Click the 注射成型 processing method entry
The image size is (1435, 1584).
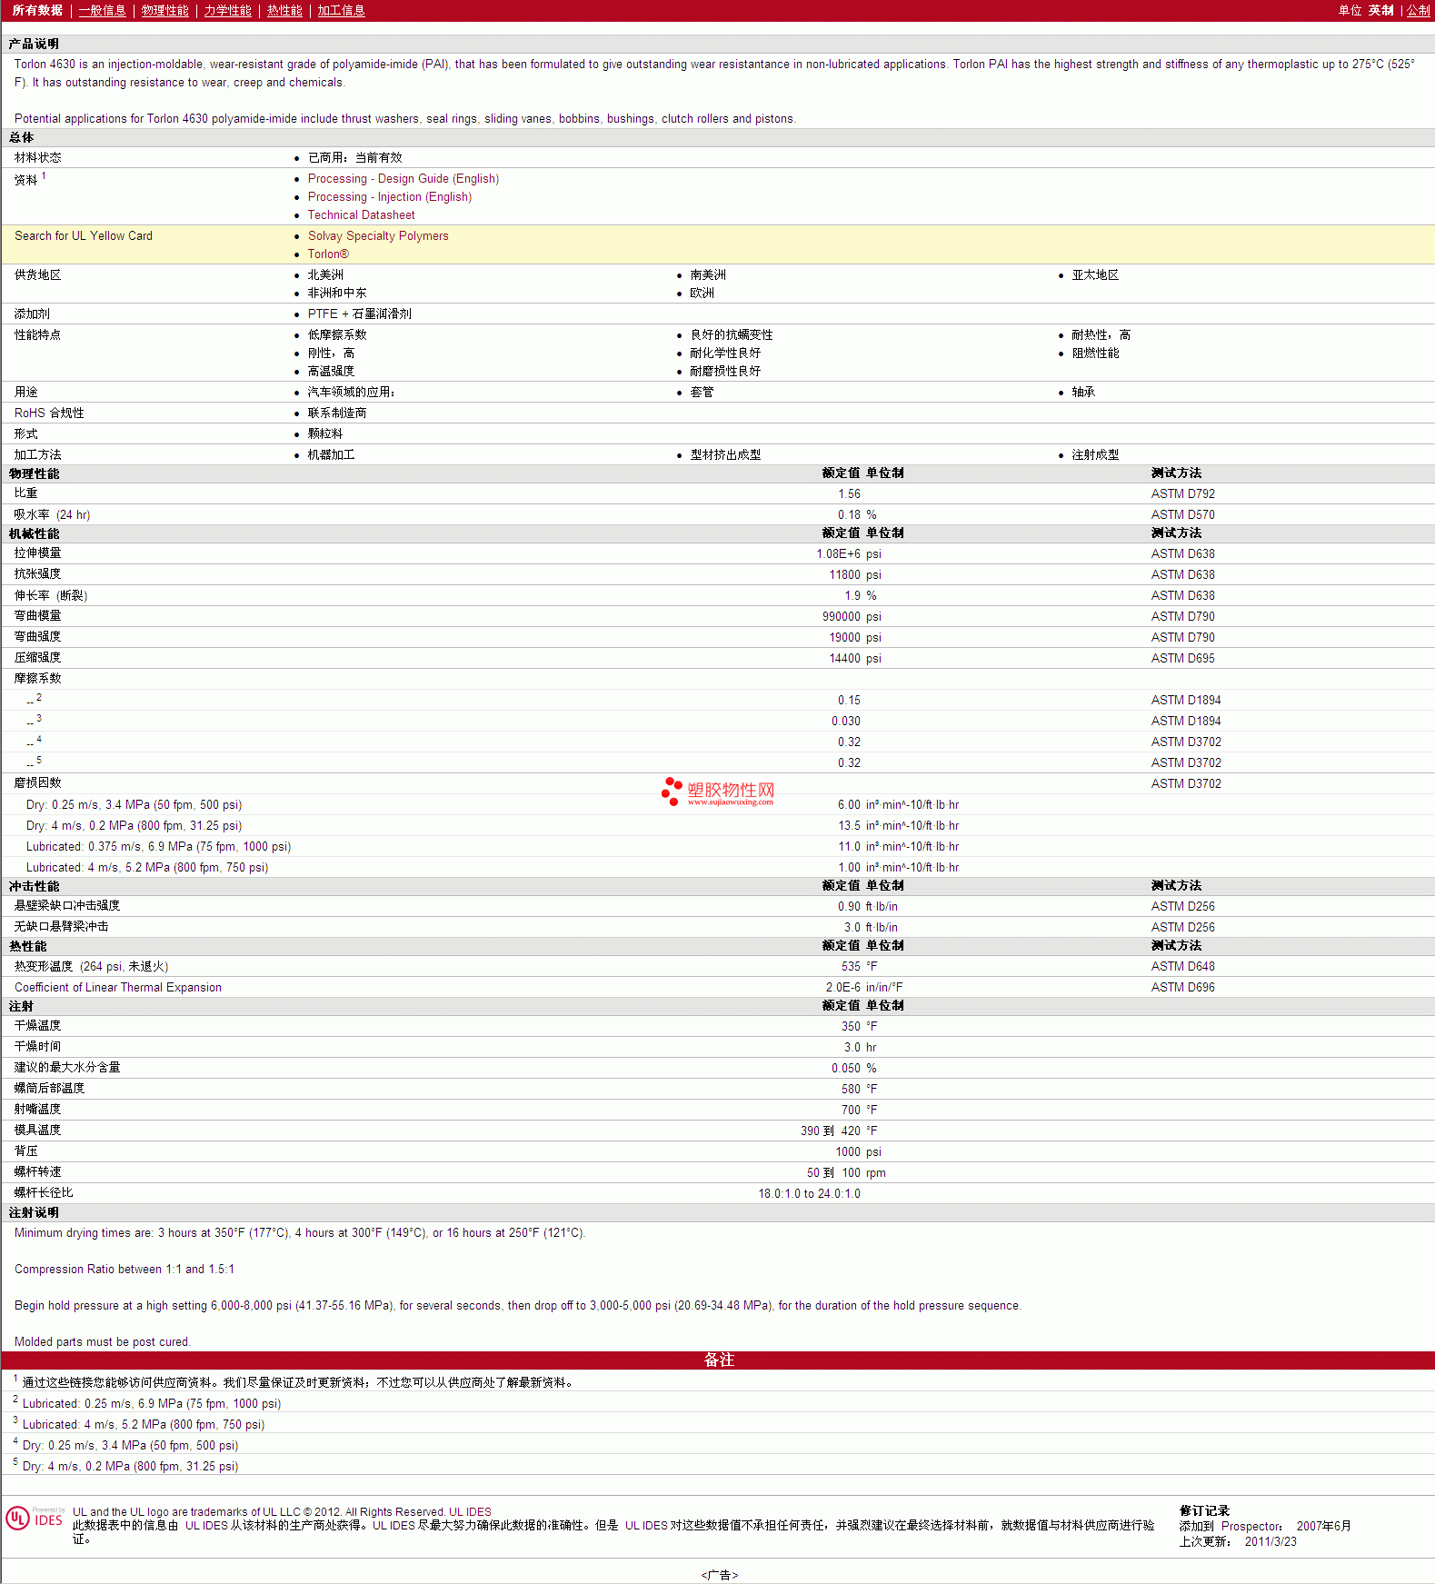coord(1095,455)
